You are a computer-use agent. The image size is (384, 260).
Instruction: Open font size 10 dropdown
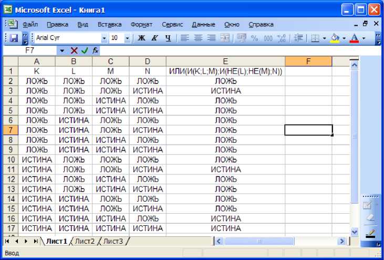pyautogui.click(x=127, y=38)
